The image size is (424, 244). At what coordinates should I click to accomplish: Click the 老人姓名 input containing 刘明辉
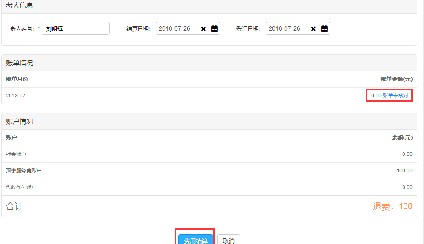[x=76, y=29]
